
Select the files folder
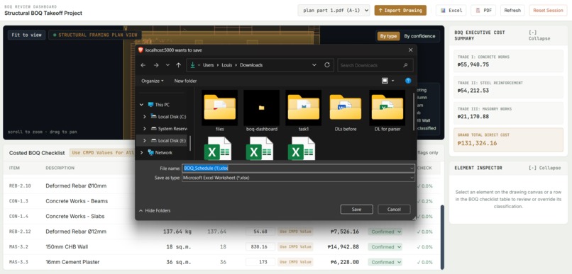point(219,111)
